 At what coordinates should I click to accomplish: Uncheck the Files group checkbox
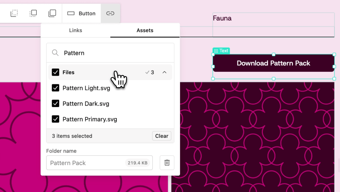55,72
